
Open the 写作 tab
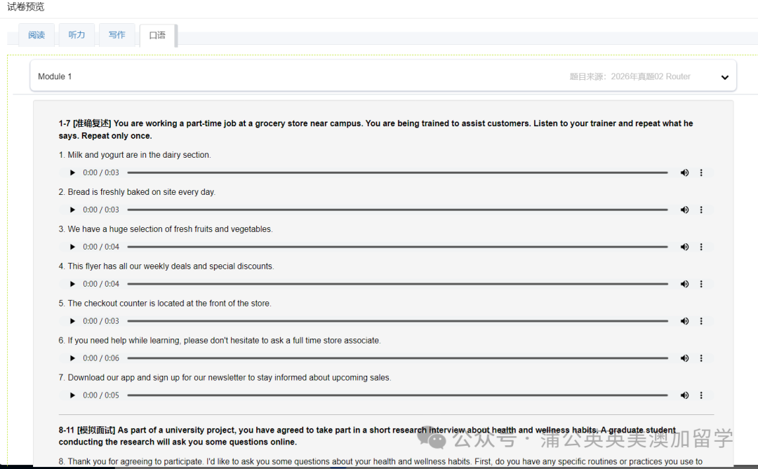click(x=117, y=35)
